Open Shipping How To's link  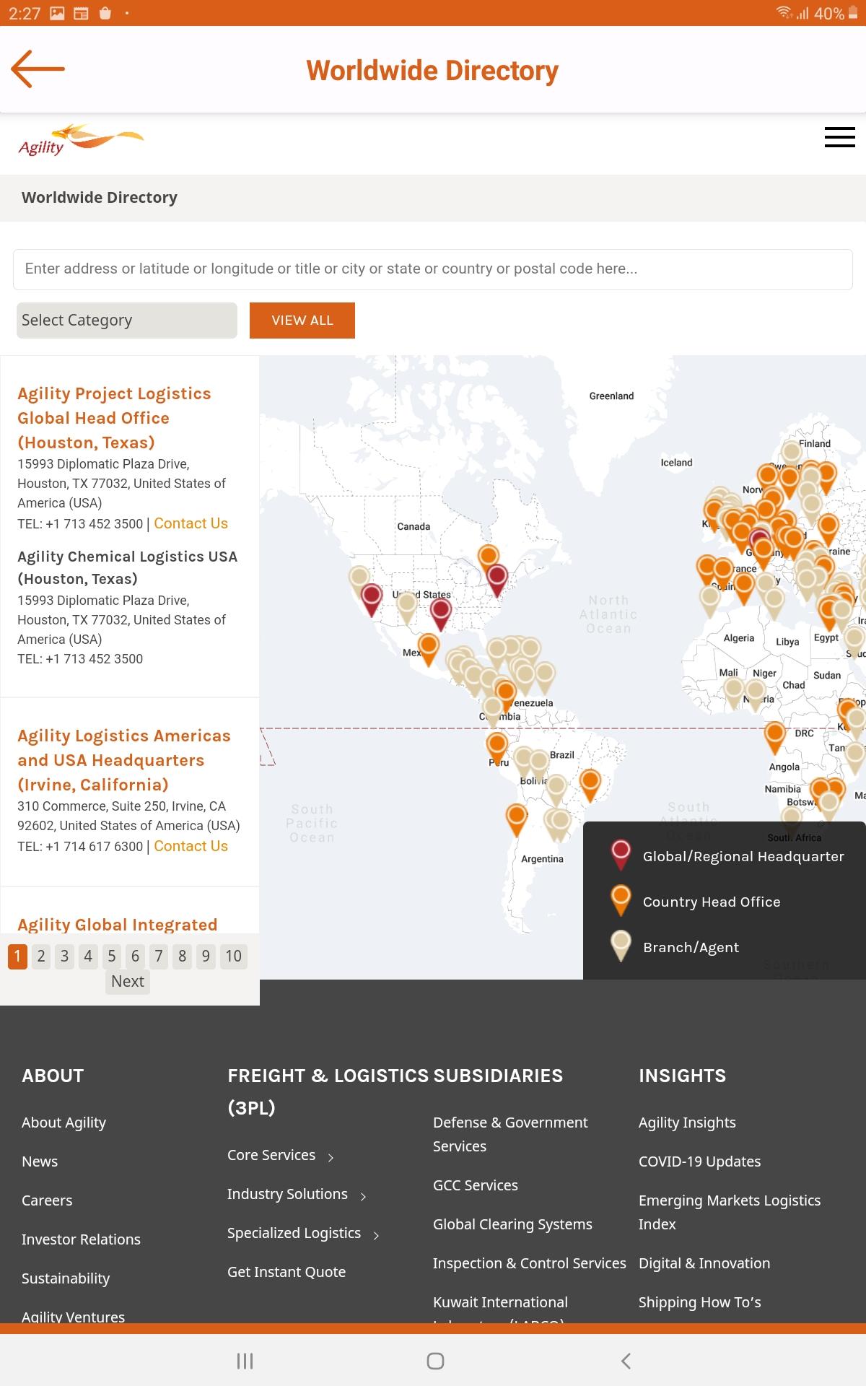pyautogui.click(x=700, y=1302)
